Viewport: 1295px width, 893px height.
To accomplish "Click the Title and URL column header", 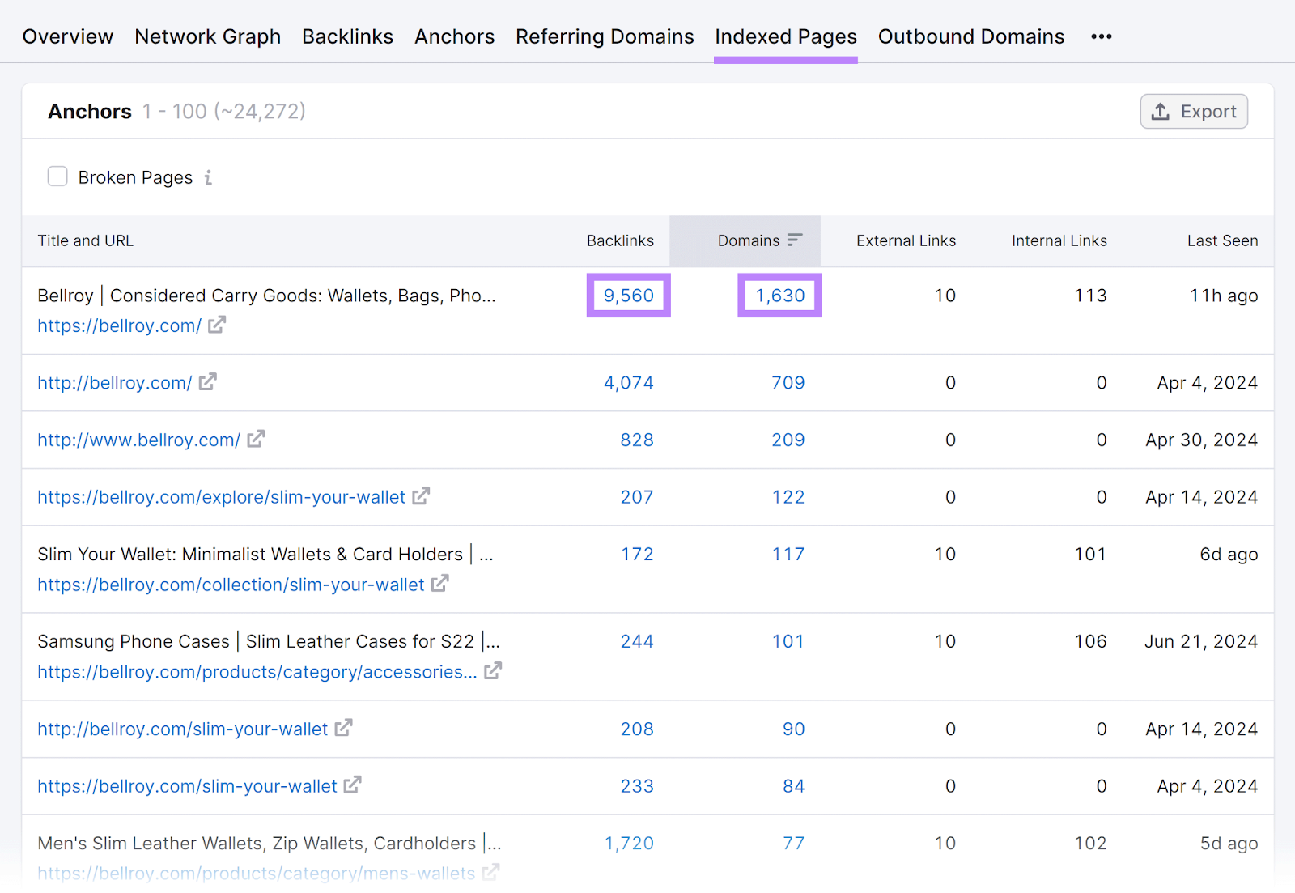I will [85, 240].
